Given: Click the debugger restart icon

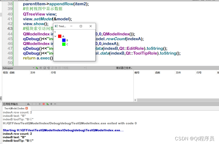Looking at the screenshot, I should pyautogui.click(x=56, y=68).
